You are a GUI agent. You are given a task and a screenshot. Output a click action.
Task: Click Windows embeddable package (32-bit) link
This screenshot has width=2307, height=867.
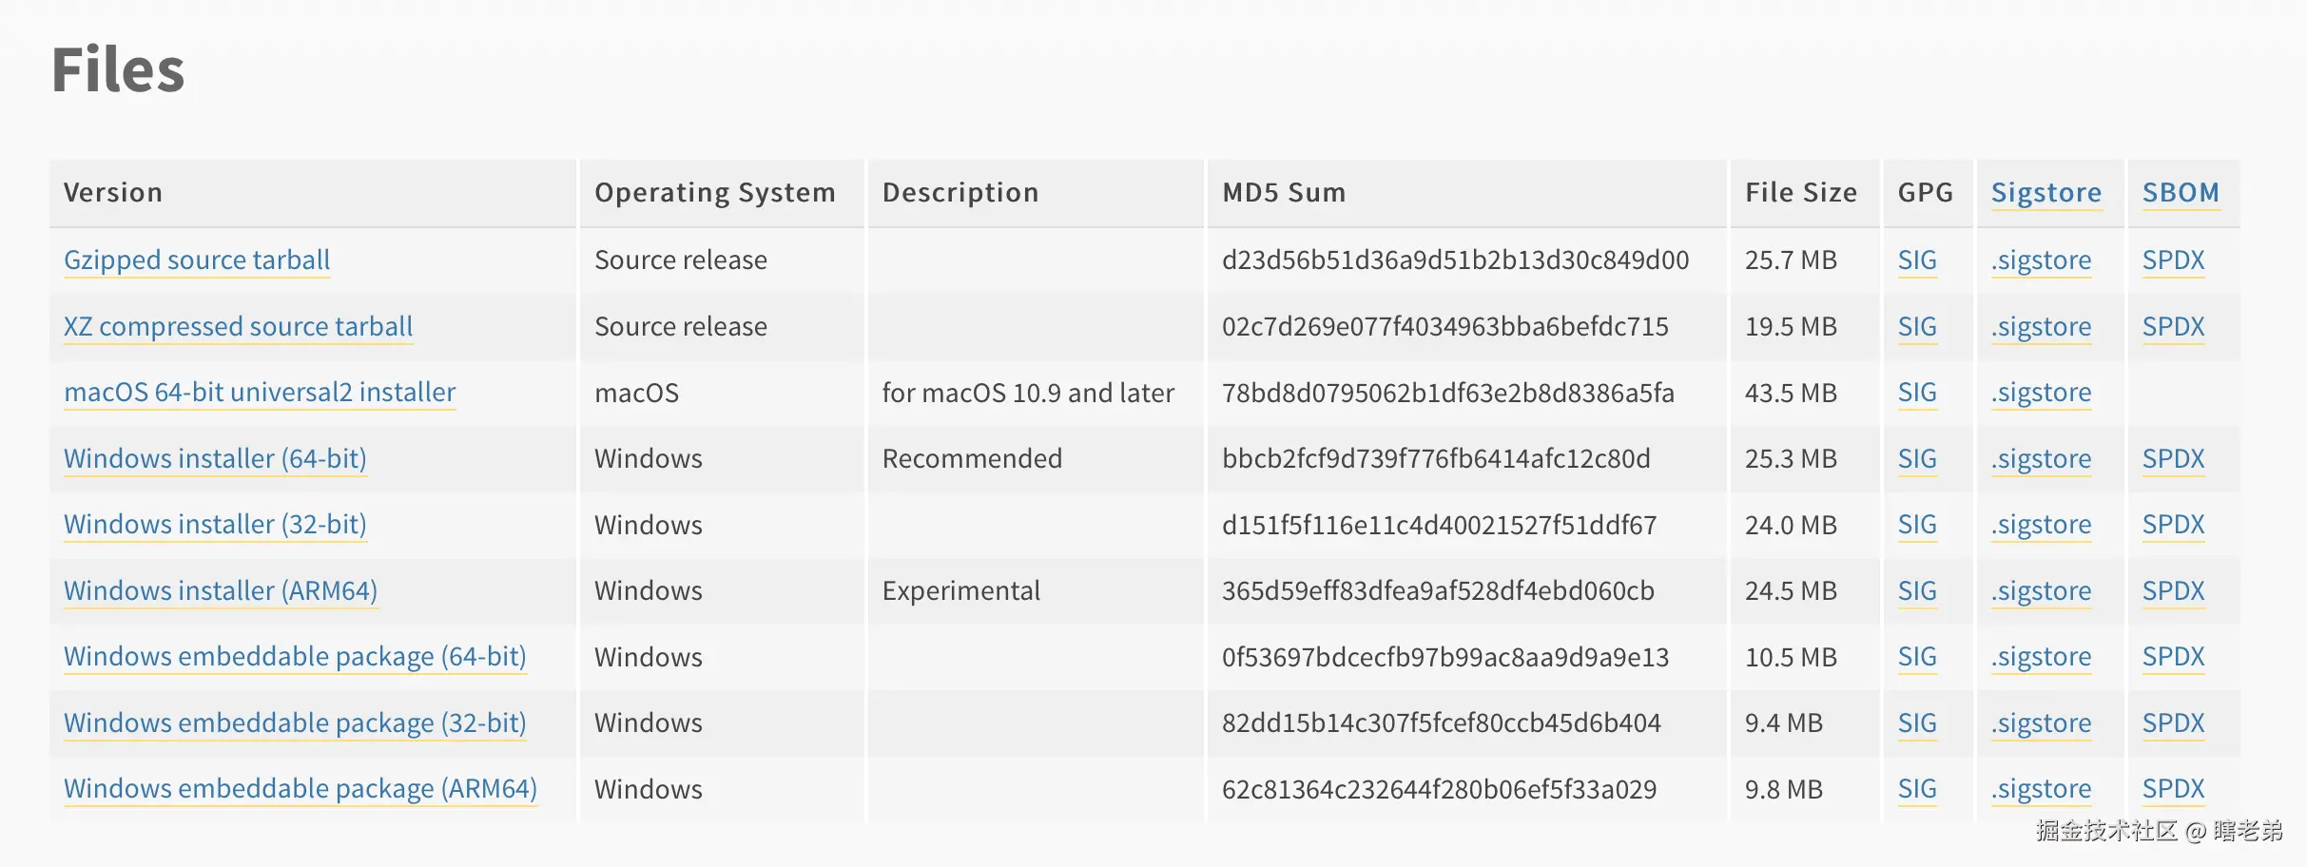coord(295,722)
